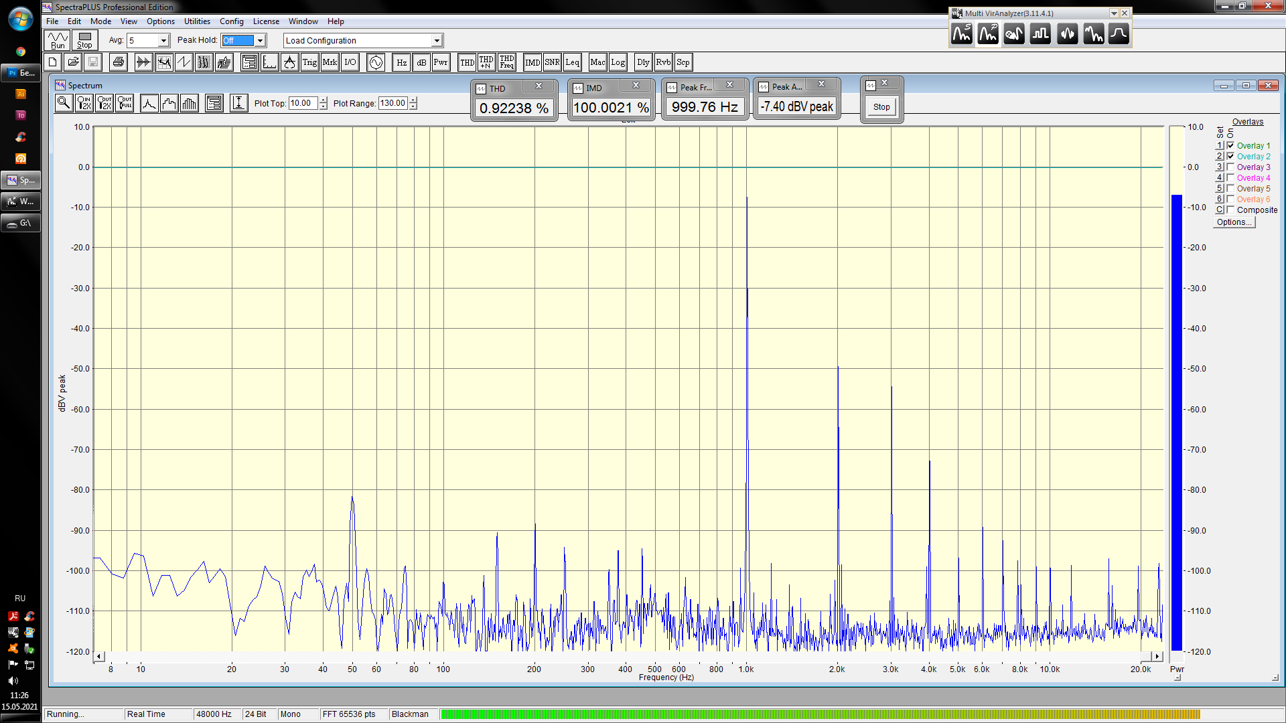Increase the Plot Top stepper value
The height and width of the screenshot is (723, 1286).
click(x=324, y=100)
